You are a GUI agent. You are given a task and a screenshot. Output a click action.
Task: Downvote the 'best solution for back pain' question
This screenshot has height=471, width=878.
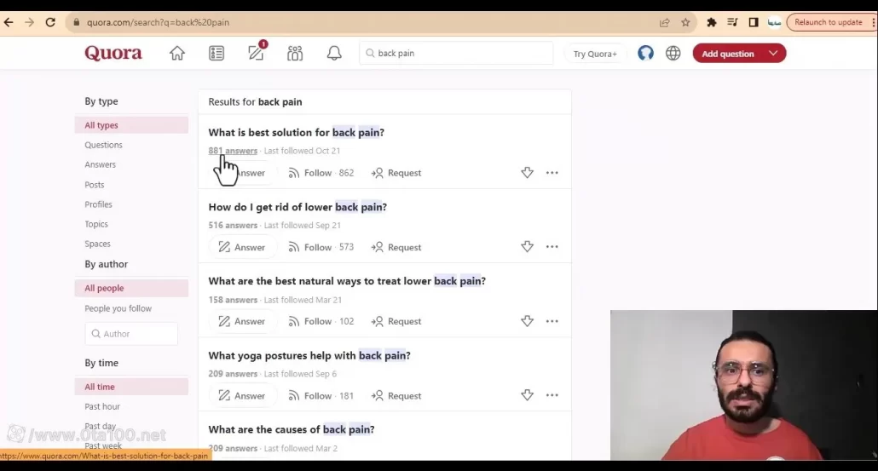[x=527, y=173]
